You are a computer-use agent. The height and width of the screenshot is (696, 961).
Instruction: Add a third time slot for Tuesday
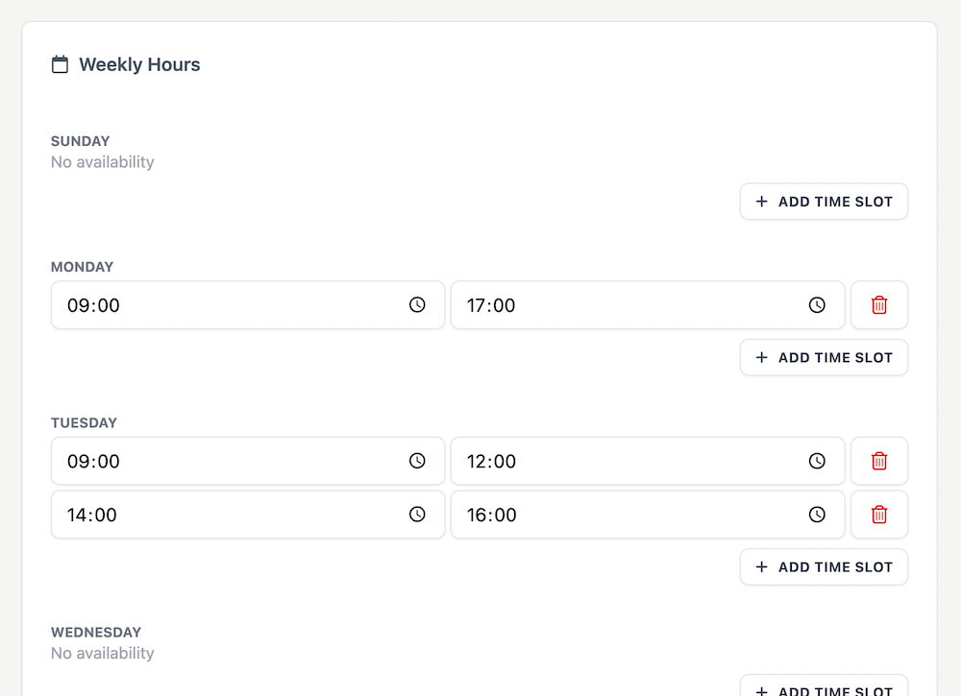pyautogui.click(x=824, y=566)
